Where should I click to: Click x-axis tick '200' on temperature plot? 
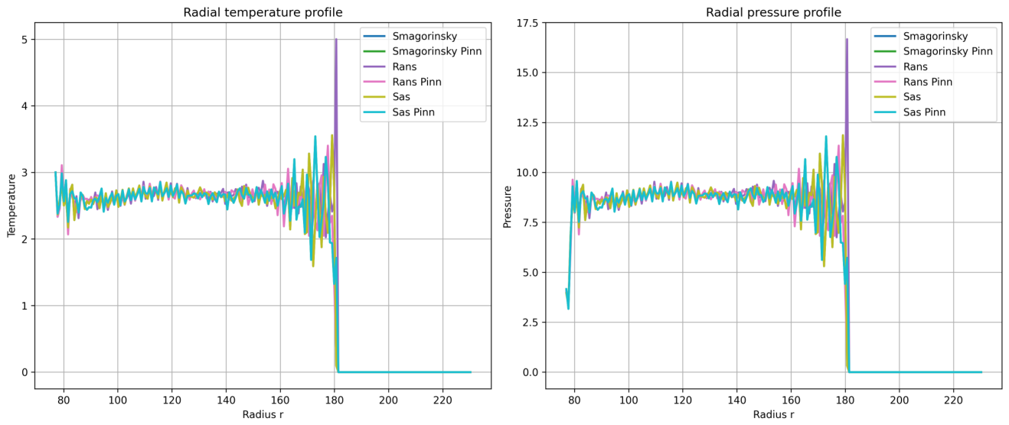tap(389, 399)
